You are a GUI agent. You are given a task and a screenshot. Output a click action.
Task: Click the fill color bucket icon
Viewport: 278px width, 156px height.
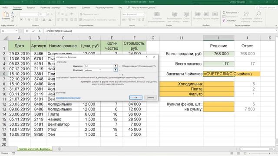[x=44, y=19]
